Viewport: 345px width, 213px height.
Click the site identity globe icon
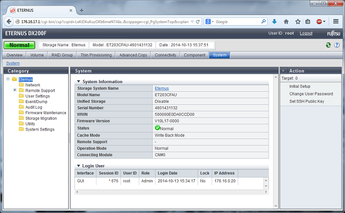coord(17,22)
